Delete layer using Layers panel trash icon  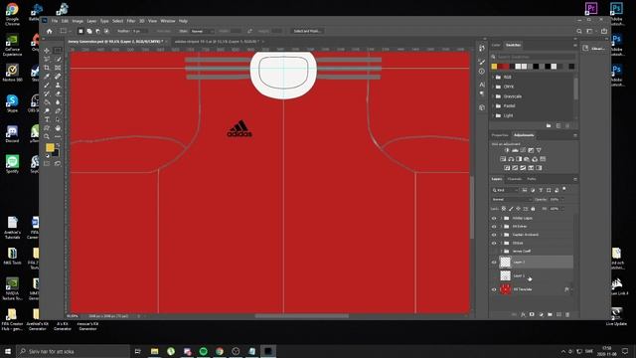click(x=567, y=314)
